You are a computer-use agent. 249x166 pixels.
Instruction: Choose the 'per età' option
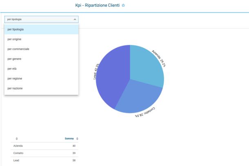click(41, 69)
